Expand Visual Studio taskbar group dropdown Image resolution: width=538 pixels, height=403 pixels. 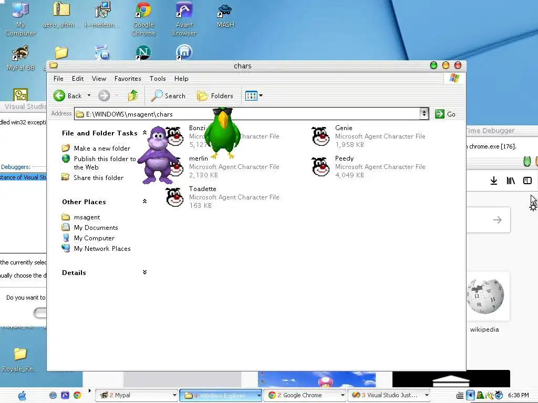coord(427,395)
